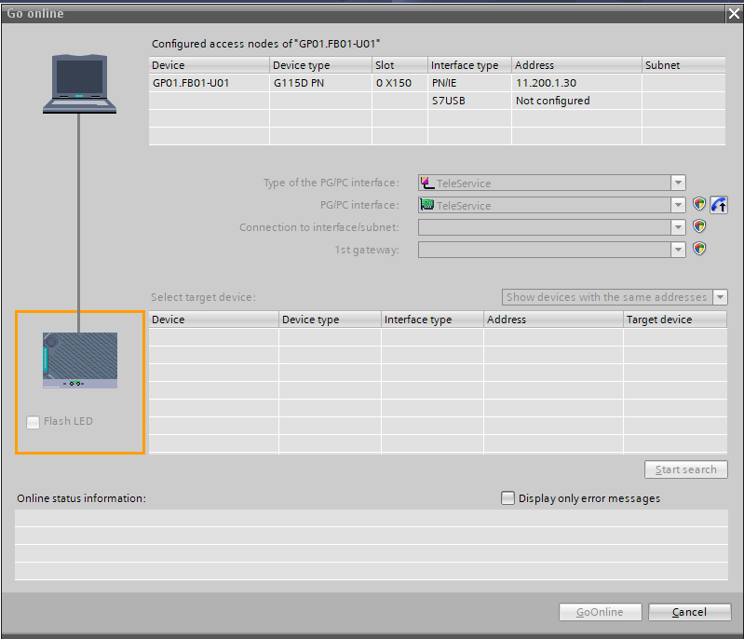Viewport: 744px width, 639px height.
Task: Enable the Flash LED checkbox
Action: tap(34, 422)
